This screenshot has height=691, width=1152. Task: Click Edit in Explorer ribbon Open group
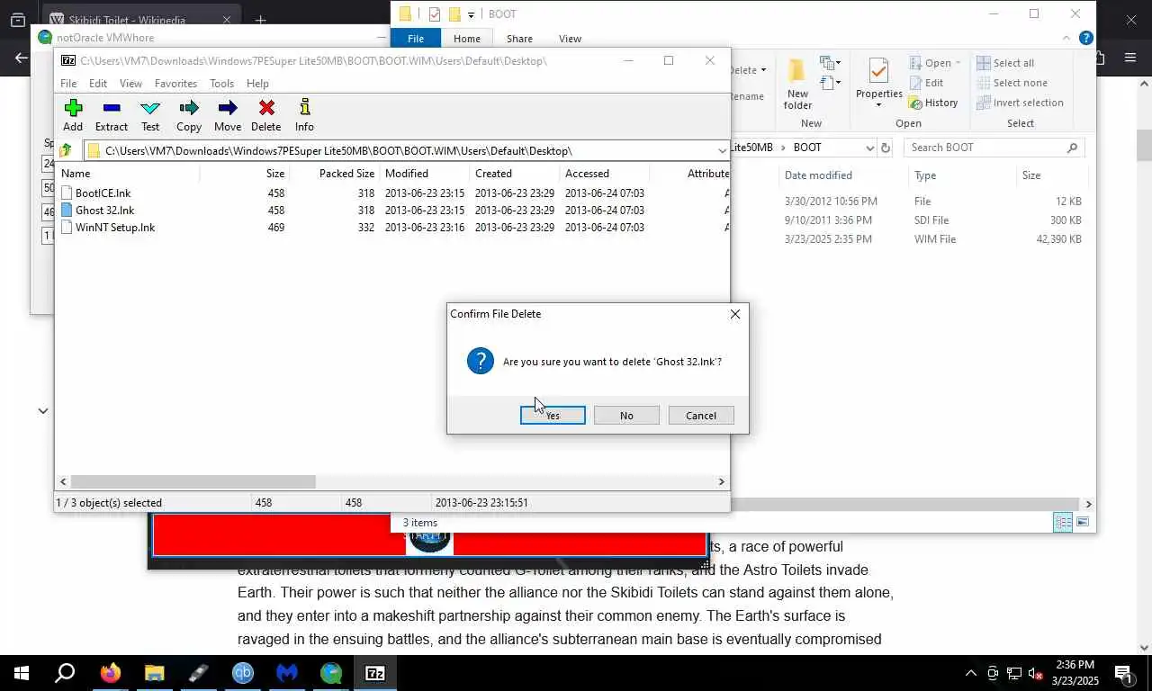tap(926, 83)
